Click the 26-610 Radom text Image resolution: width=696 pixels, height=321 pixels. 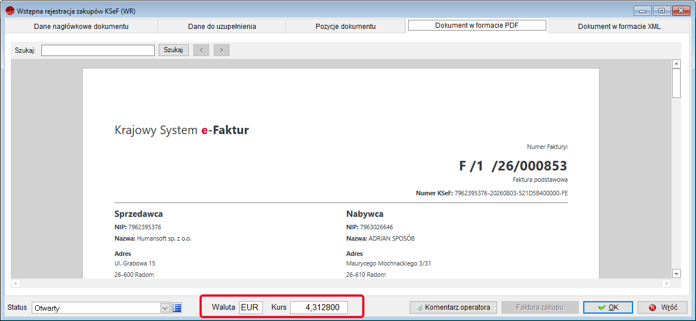[366, 275]
